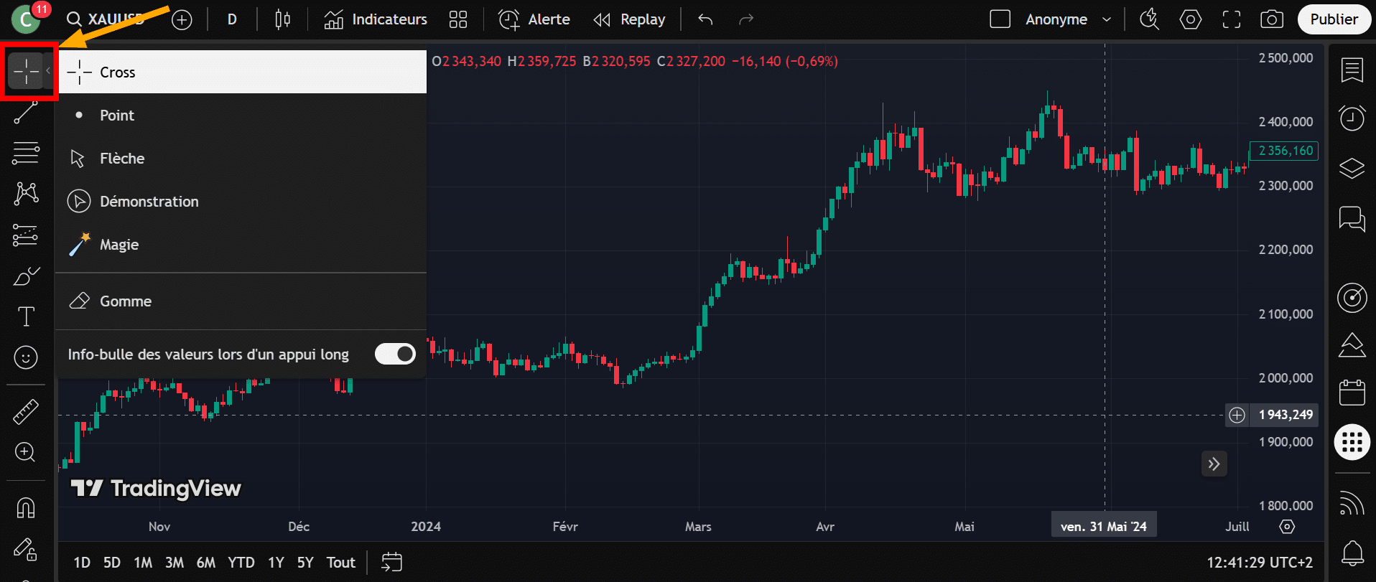Take a chart snapshot with camera icon
Screen dimensions: 1376x582
pyautogui.click(x=1272, y=19)
